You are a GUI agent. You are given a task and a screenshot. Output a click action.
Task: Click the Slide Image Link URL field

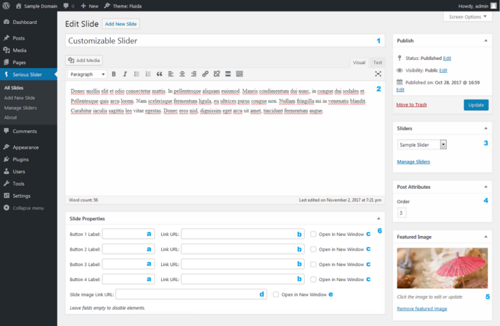pos(191,295)
